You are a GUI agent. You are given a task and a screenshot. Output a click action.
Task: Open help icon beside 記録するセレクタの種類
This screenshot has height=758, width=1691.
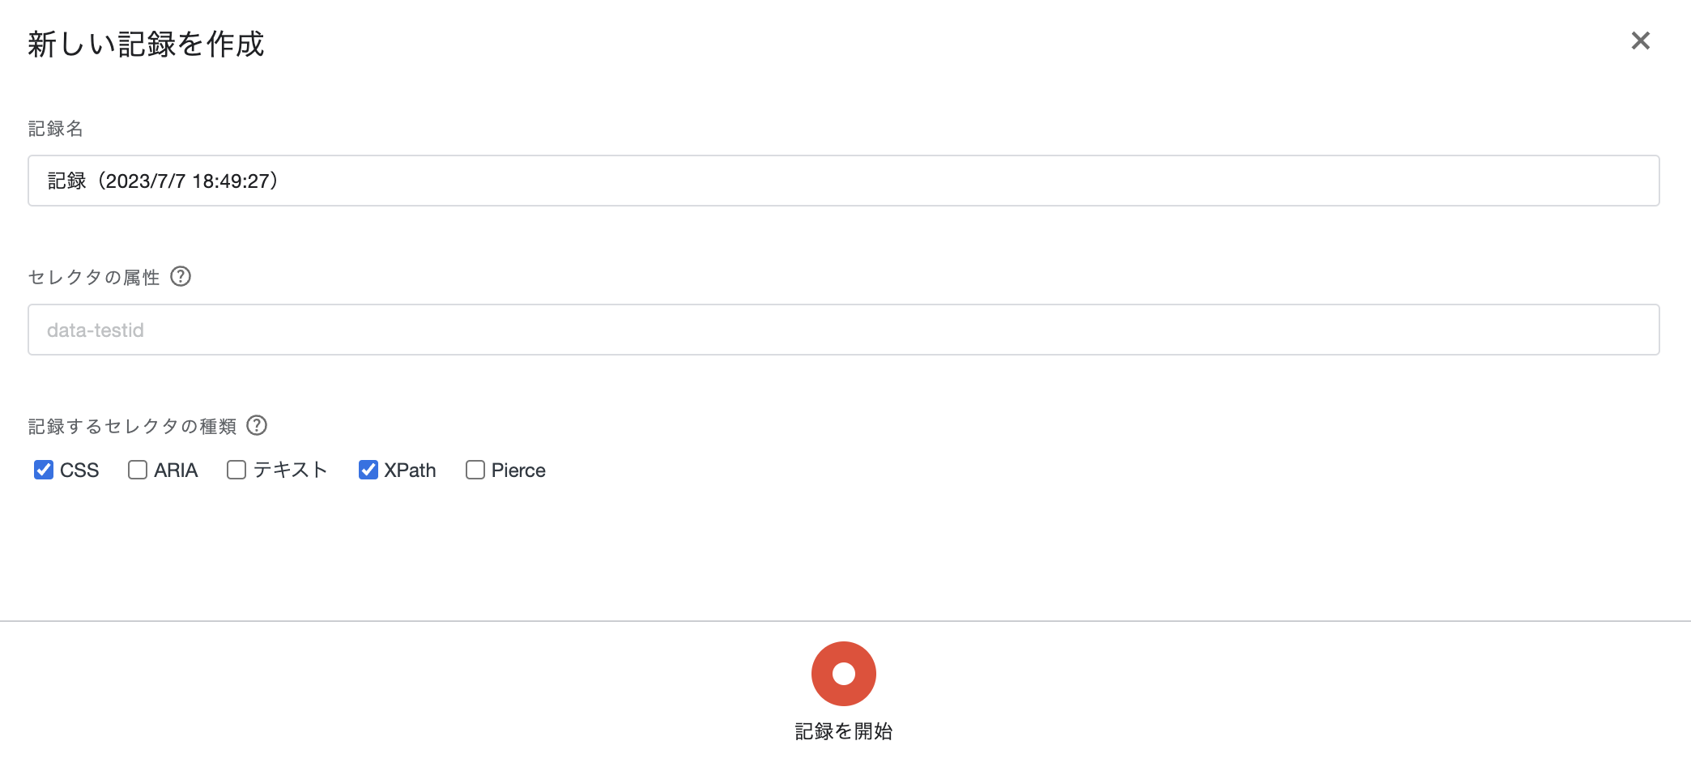pos(257,425)
